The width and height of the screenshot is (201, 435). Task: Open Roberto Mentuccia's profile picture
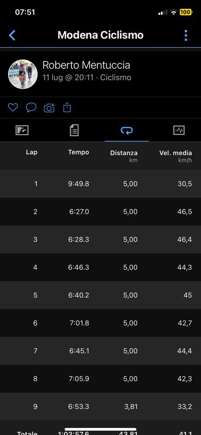23,74
